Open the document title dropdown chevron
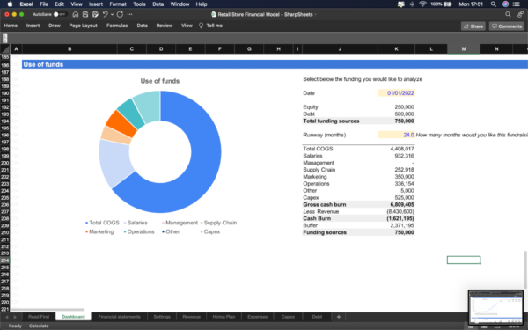The image size is (528, 330). pyautogui.click(x=316, y=14)
